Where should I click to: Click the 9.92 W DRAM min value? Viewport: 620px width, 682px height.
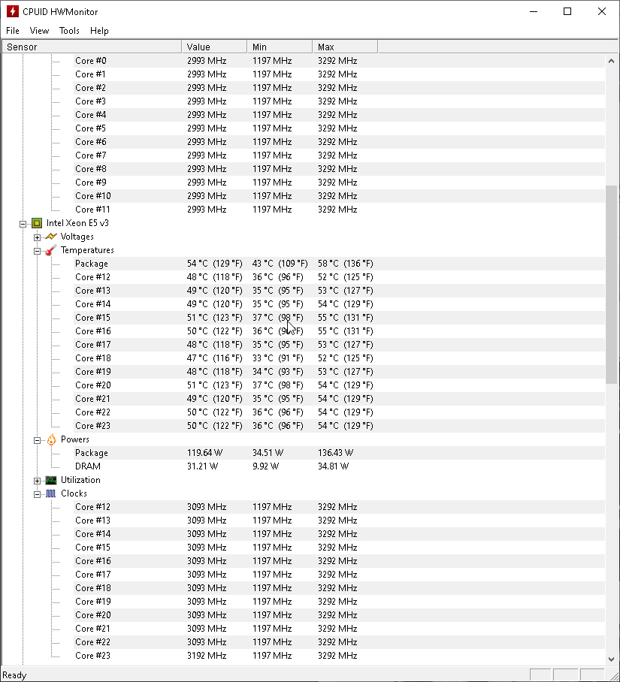tap(265, 466)
